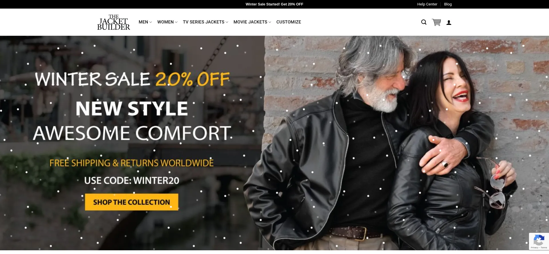The height and width of the screenshot is (254, 549).
Task: Click Shop The Collection button
Action: (132, 202)
